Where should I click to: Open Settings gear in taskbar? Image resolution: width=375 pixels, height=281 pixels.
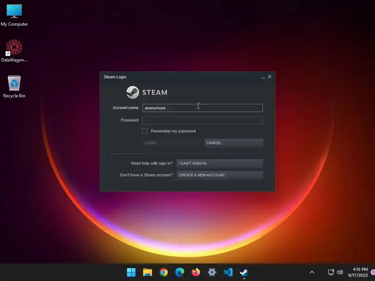tap(212, 272)
